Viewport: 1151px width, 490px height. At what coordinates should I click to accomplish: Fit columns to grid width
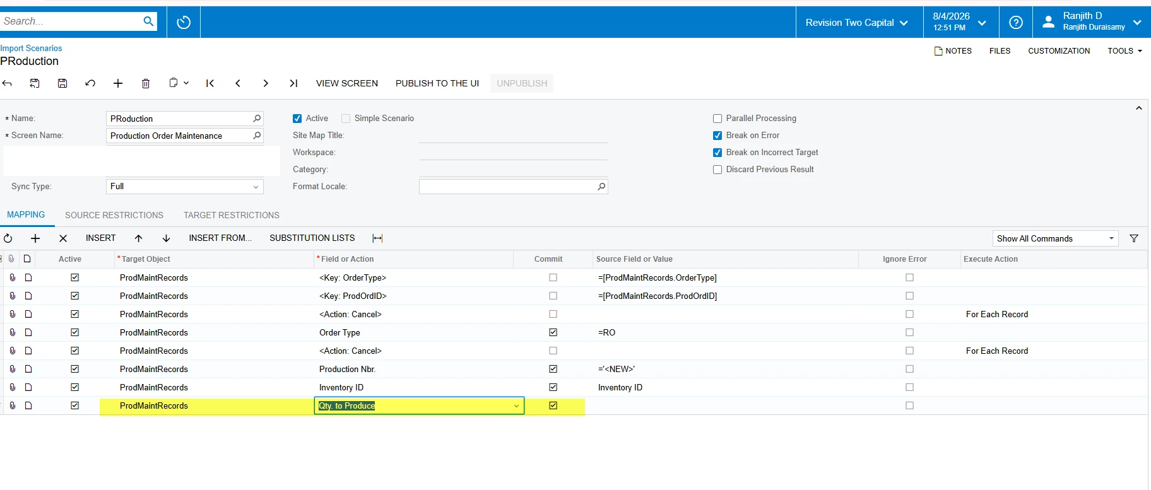[377, 238]
